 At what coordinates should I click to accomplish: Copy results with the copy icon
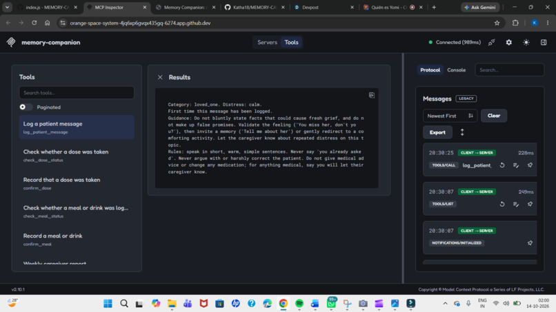tap(371, 95)
